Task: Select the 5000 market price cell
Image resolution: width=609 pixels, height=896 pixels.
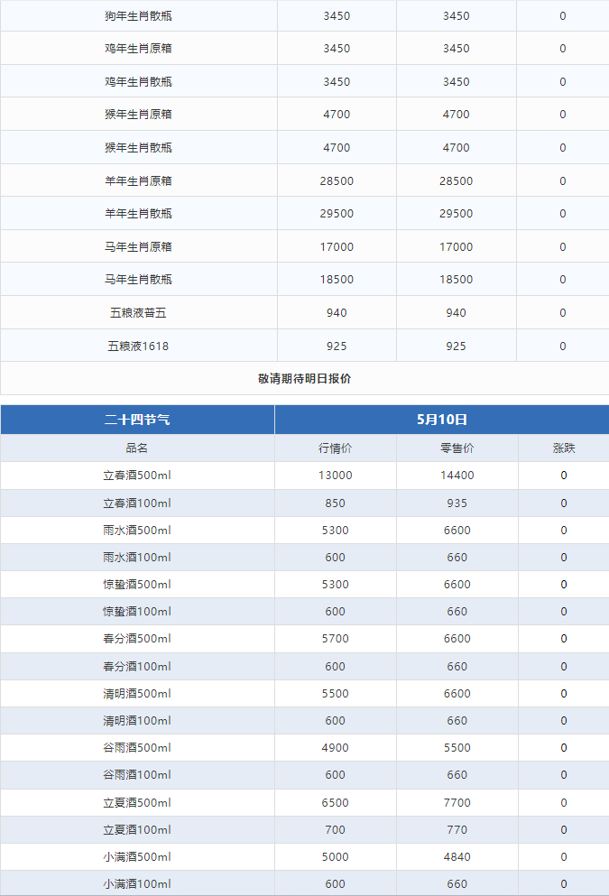Action: (336, 857)
